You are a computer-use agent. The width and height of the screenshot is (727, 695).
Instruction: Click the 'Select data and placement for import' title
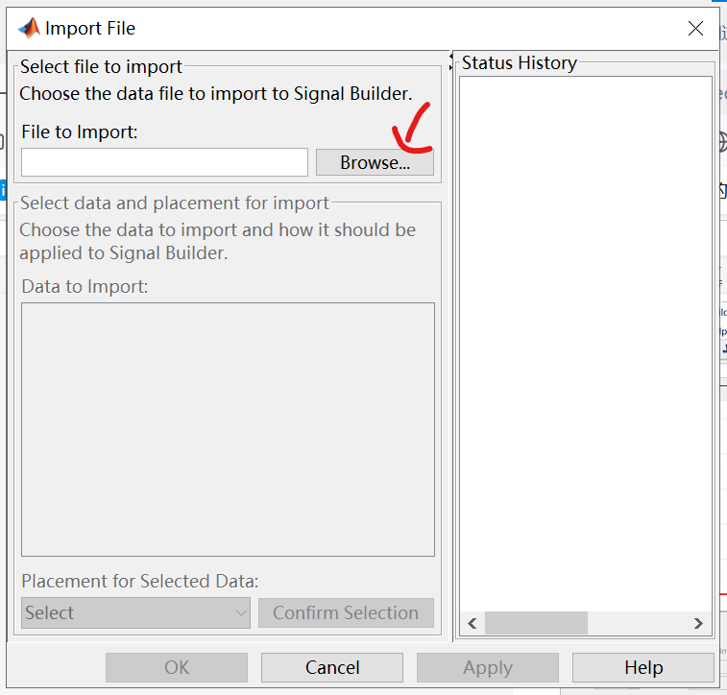click(175, 203)
